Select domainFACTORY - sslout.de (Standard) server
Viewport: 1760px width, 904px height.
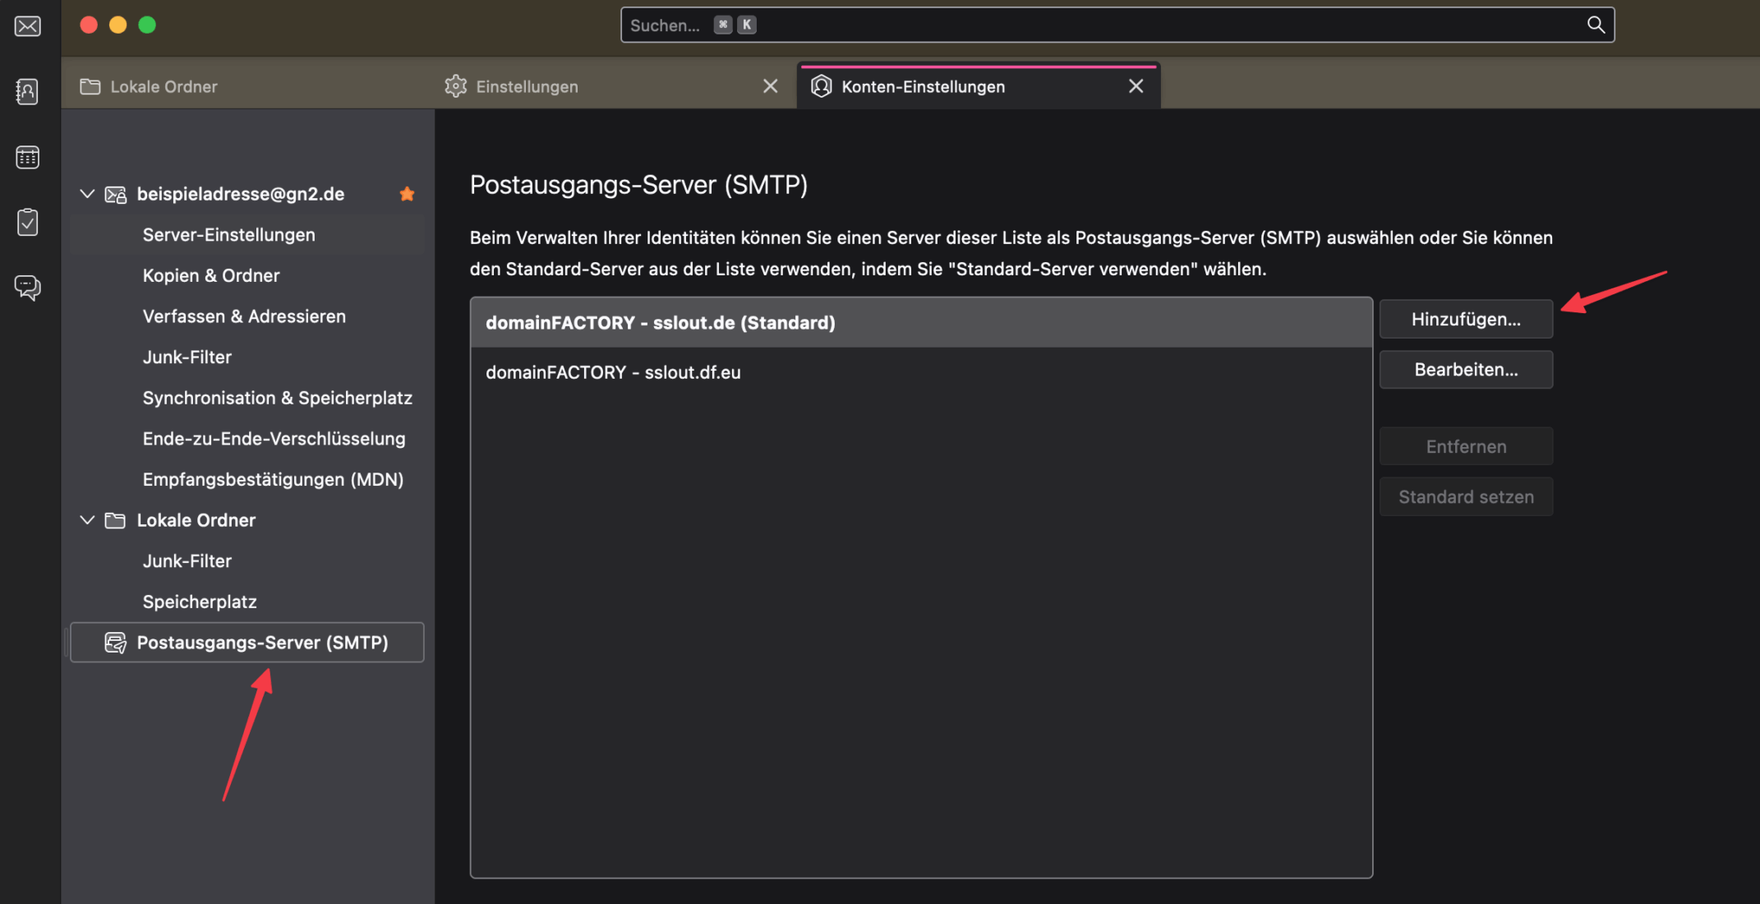[921, 322]
